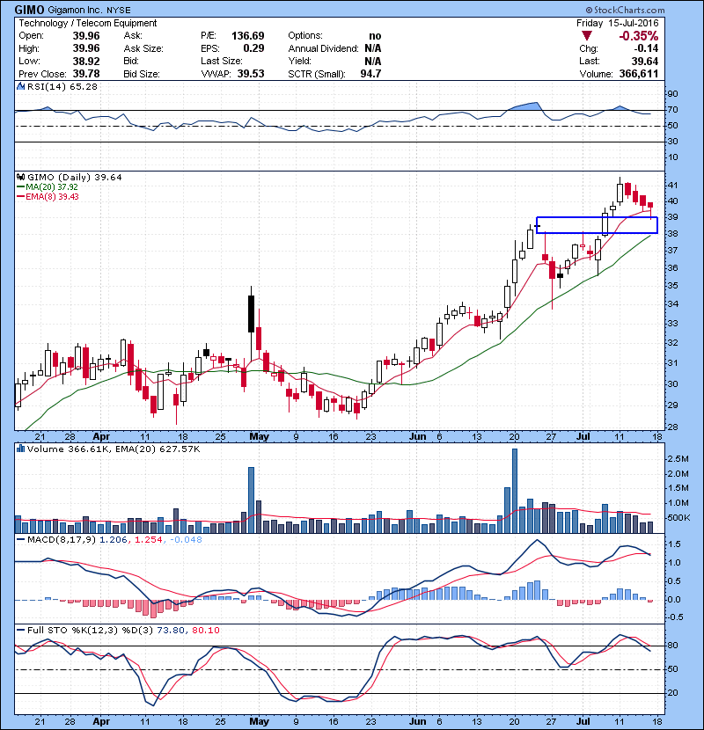This screenshot has height=730, width=704.
Task: Click the -0.5 label on the MACD scale
Action: click(x=676, y=617)
